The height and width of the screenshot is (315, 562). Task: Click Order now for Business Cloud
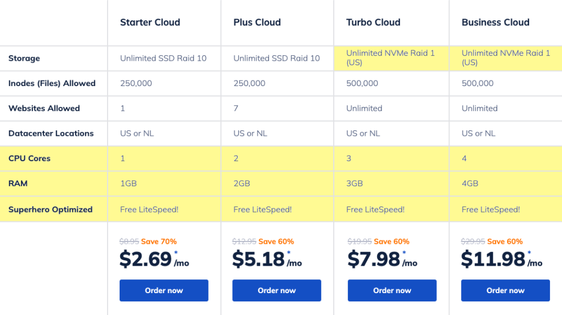coord(505,290)
